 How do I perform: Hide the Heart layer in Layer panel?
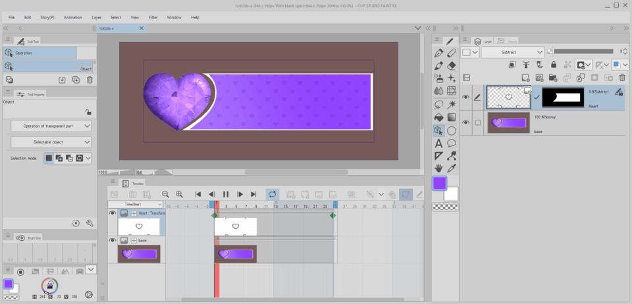click(466, 98)
